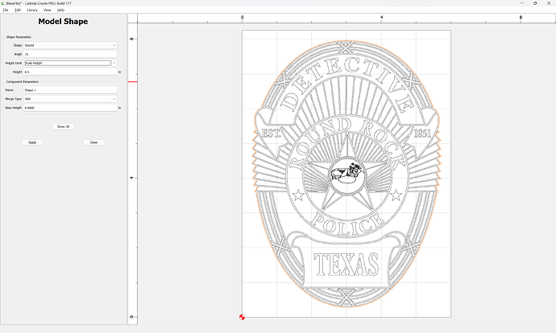Expand the Merge Type dropdown set to Add

(70, 99)
